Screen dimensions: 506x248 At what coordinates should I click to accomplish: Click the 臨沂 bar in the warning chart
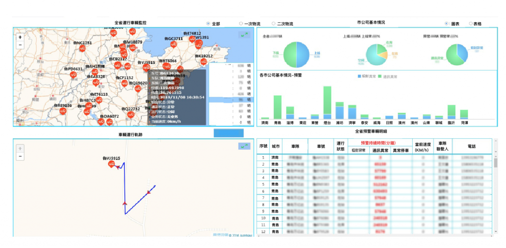(452, 112)
